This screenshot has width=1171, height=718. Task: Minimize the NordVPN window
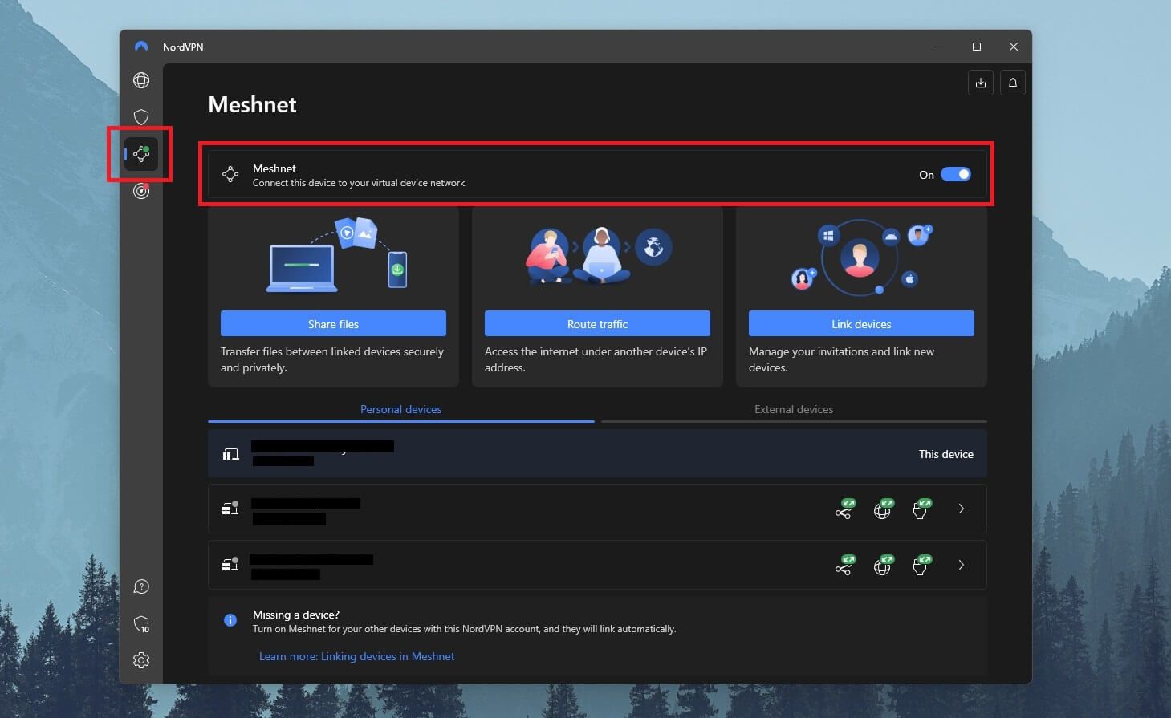[x=940, y=47]
